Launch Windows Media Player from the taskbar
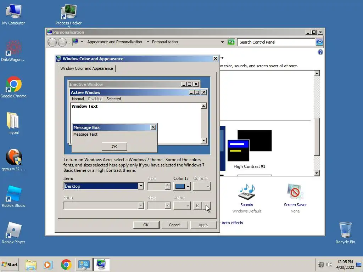The width and height of the screenshot is (363, 272). 48,265
